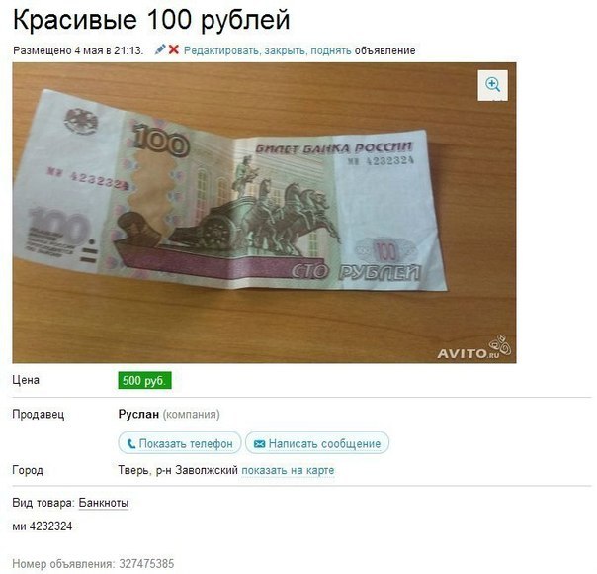This screenshot has width=597, height=574.
Task: Click the Написать сообщение button text
Action: coord(324,444)
